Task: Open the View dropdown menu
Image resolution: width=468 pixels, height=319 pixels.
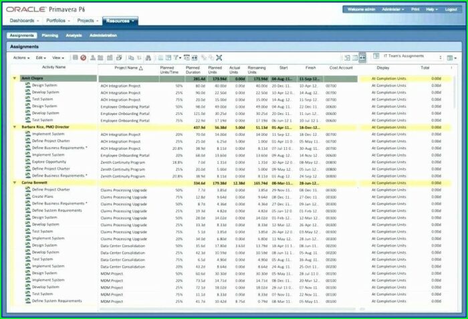Action: [58, 58]
